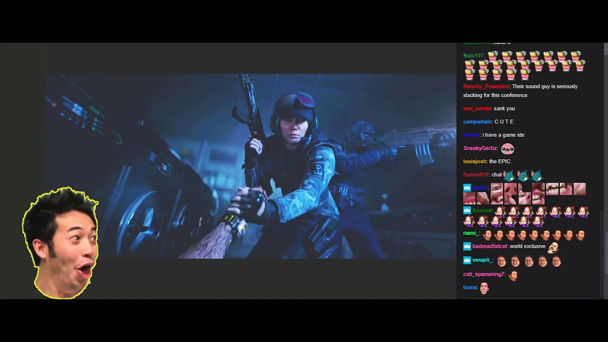
Task: Click the 'sank you' chat message
Action: tap(504, 108)
